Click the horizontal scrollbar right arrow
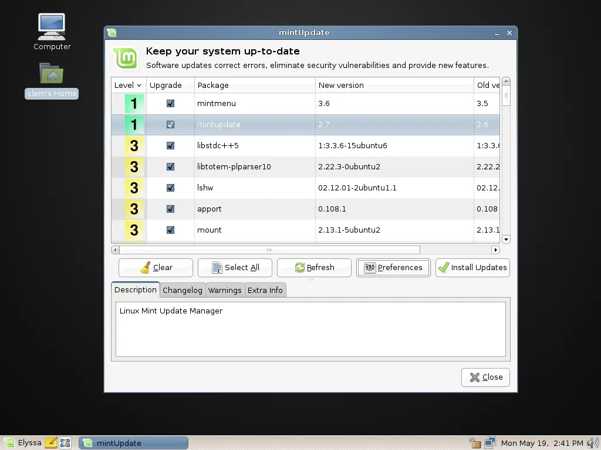This screenshot has width=601, height=450. (x=495, y=250)
